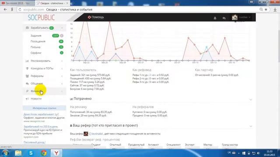
Task: Click the 'Бонусов: 6 на сумму 7.00 руб.' line
Action: tap(87, 89)
